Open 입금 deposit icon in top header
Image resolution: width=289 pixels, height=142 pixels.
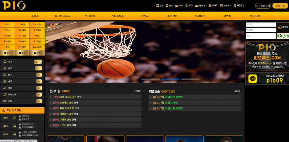click(x=160, y=5)
